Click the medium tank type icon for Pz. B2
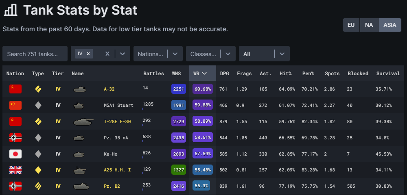 pos(38,186)
